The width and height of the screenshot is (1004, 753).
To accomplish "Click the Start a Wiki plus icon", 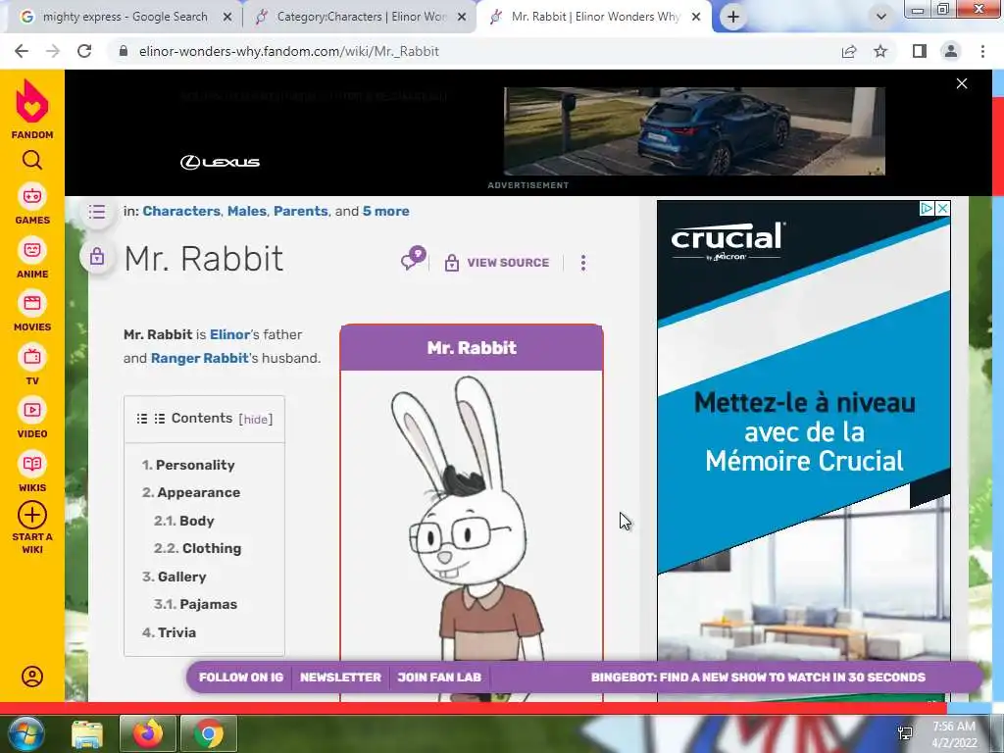I will [x=32, y=515].
